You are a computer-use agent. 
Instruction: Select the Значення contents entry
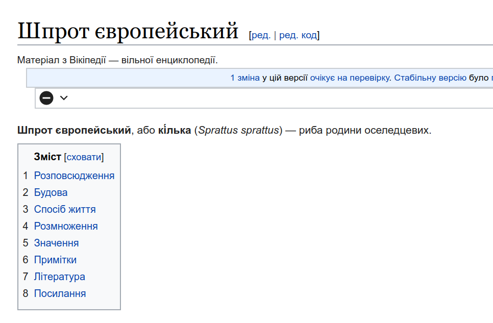click(x=56, y=243)
